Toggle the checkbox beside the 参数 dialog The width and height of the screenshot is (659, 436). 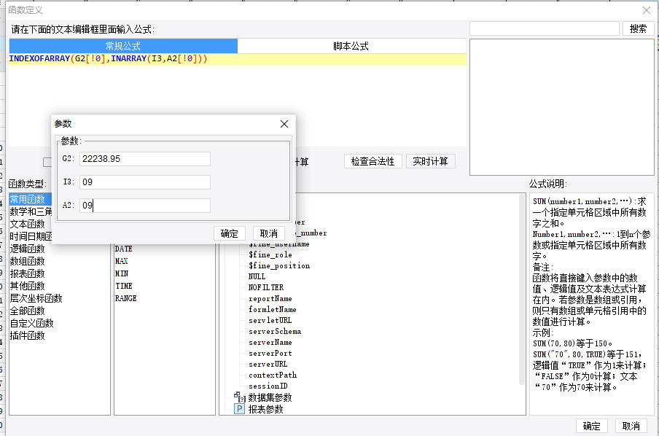click(47, 162)
